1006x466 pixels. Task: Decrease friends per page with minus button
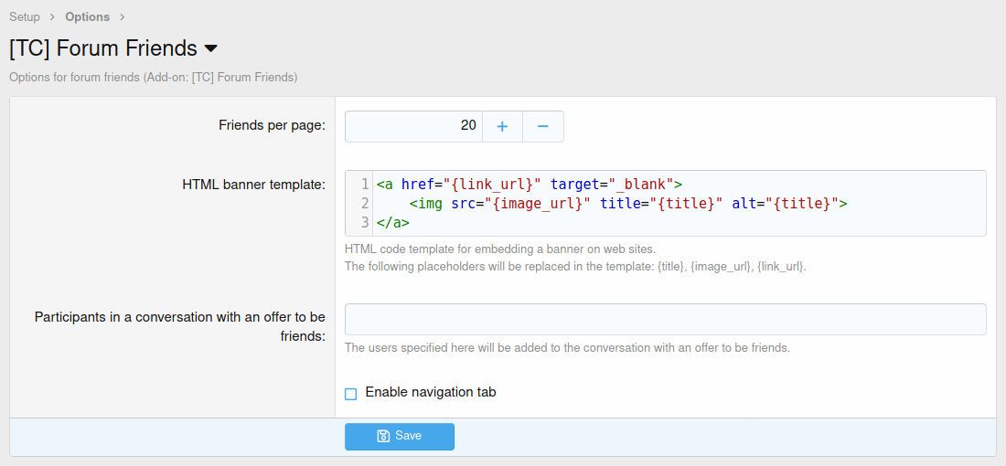tap(542, 126)
